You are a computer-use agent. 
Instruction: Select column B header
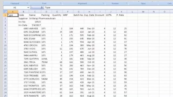(24, 12)
